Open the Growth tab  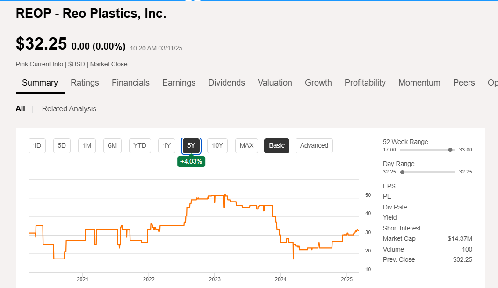[x=318, y=83]
